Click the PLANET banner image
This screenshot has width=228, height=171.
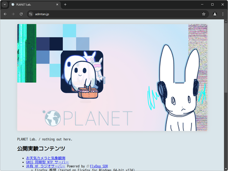coord(112,78)
